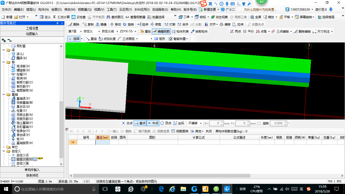345x194 pixels.
Task: Click the 合并 merge tool
Action: point(183,25)
